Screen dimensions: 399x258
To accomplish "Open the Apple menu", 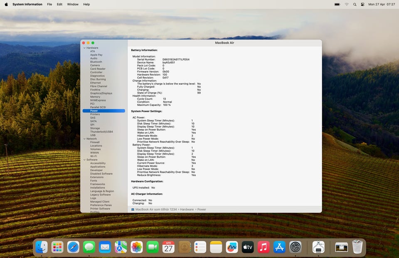I will [x=6, y=4].
